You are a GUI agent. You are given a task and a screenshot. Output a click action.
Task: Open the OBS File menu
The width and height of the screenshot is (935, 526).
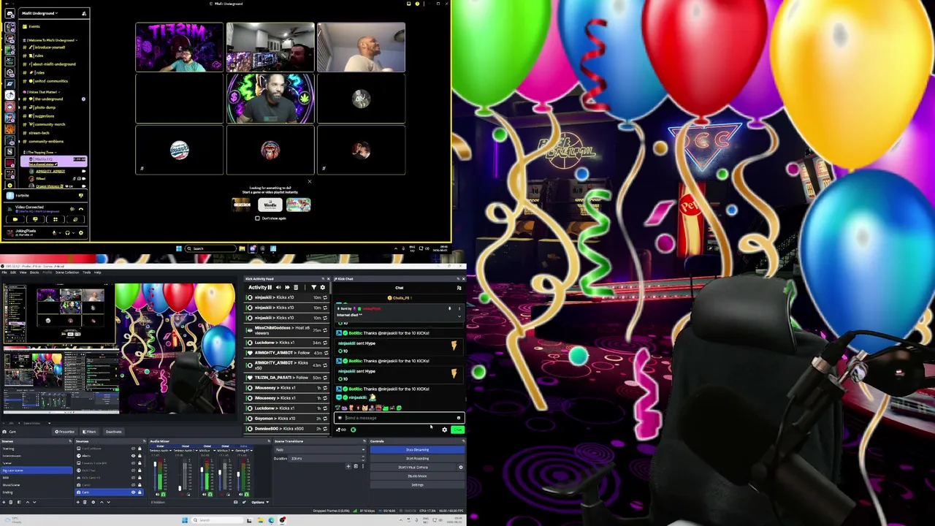pyautogui.click(x=4, y=272)
